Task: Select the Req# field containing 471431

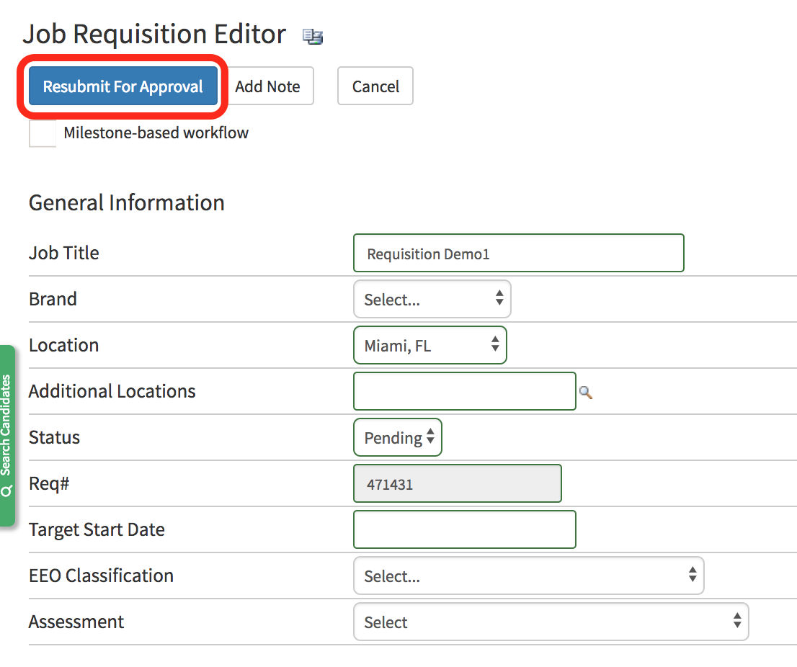Action: 457,484
